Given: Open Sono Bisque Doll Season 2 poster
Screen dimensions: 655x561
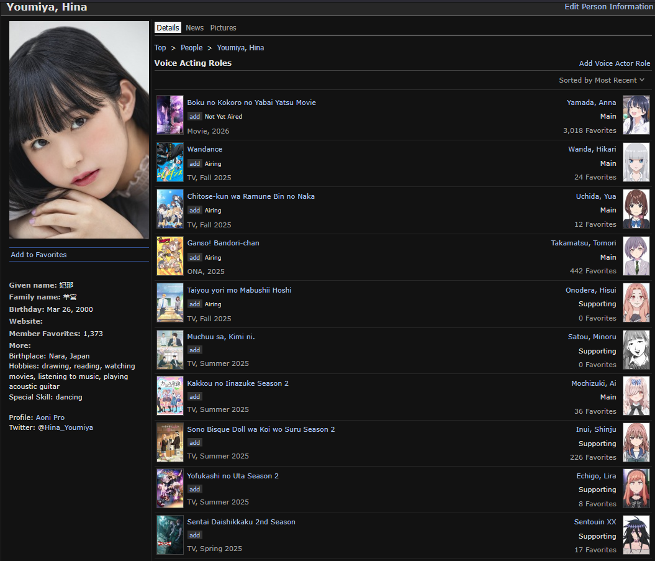Looking at the screenshot, I should [x=170, y=442].
